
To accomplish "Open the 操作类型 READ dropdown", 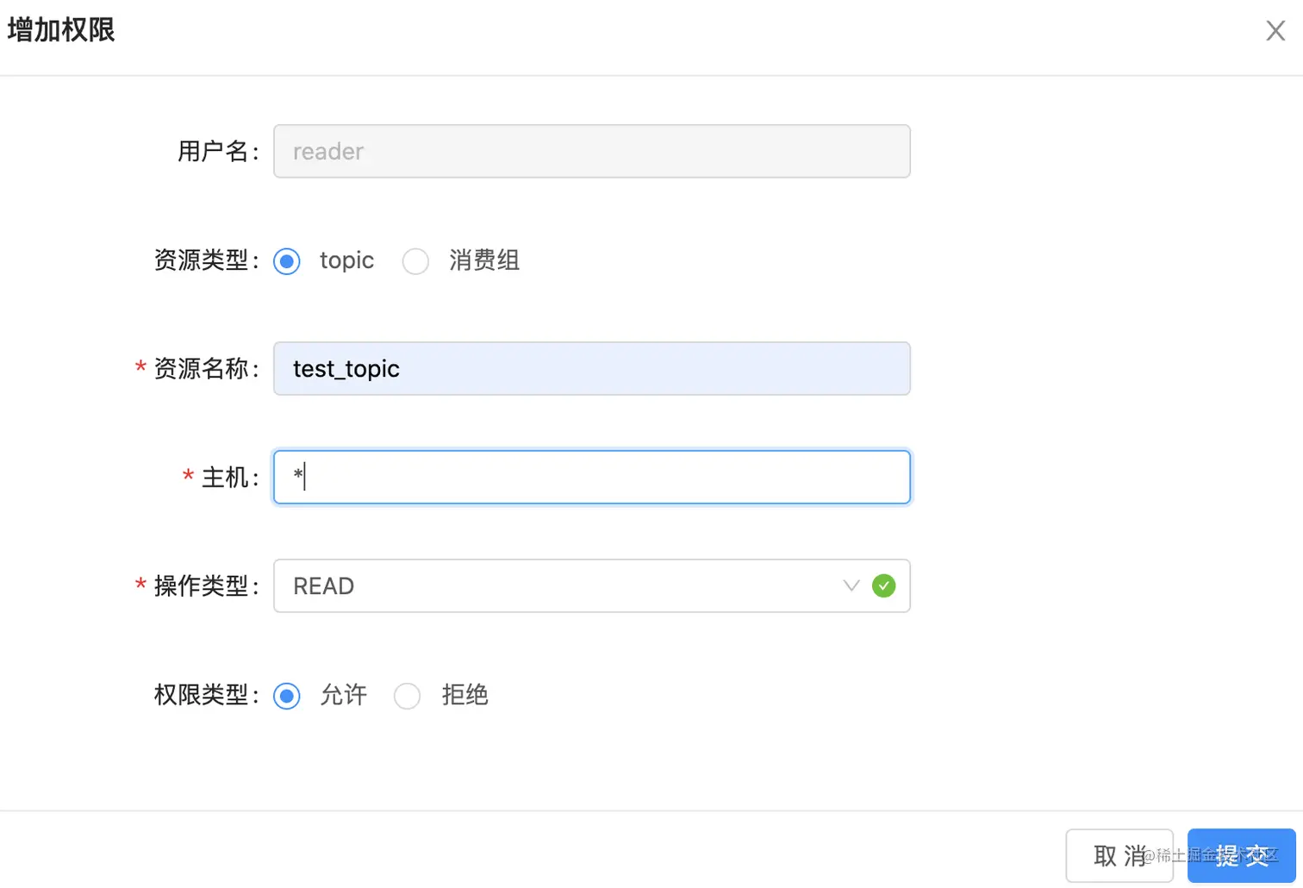I will click(592, 585).
